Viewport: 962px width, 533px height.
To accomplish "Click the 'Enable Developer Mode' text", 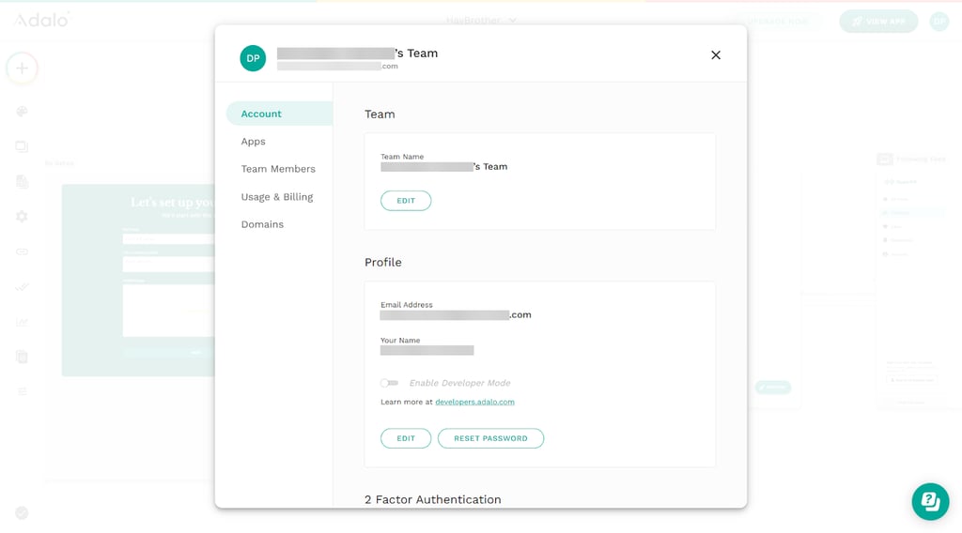I will 459,383.
